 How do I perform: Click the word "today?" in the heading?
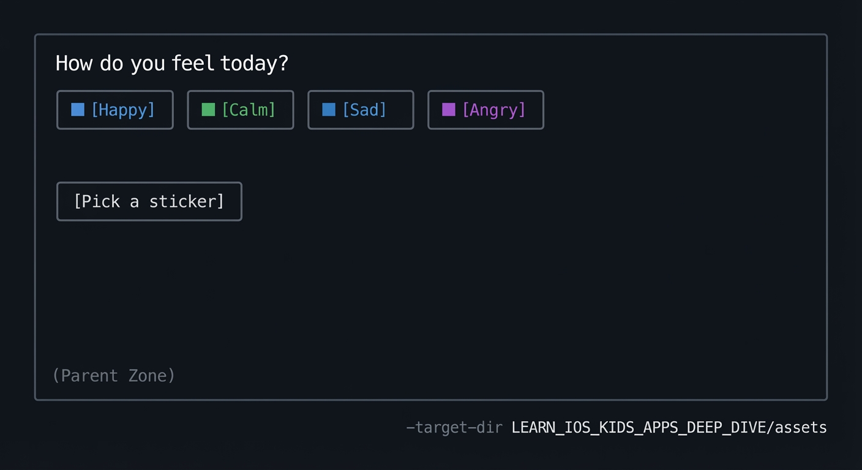(x=254, y=63)
